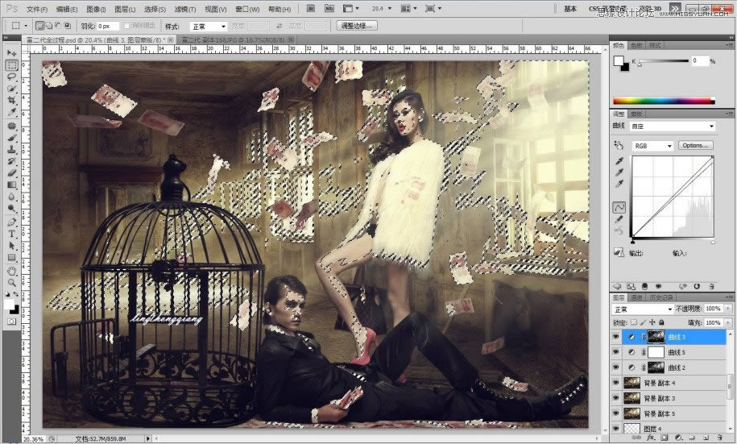Activate the Hand tool
This screenshot has height=444, width=737.
(x=12, y=271)
